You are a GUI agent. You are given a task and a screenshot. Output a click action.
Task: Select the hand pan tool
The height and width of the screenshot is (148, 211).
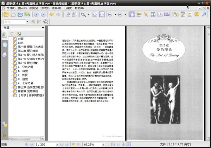coord(132,14)
